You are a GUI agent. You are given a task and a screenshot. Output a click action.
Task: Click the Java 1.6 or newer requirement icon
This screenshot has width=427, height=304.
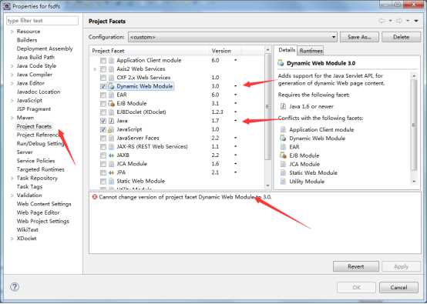[x=283, y=106]
